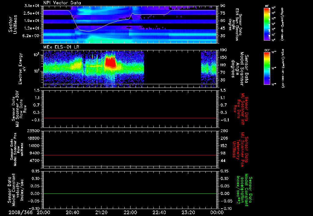Image resolution: width=313 pixels, height=216 pixels.
Task: Click the '2008/366' date label
Action: pyautogui.click(x=20, y=213)
